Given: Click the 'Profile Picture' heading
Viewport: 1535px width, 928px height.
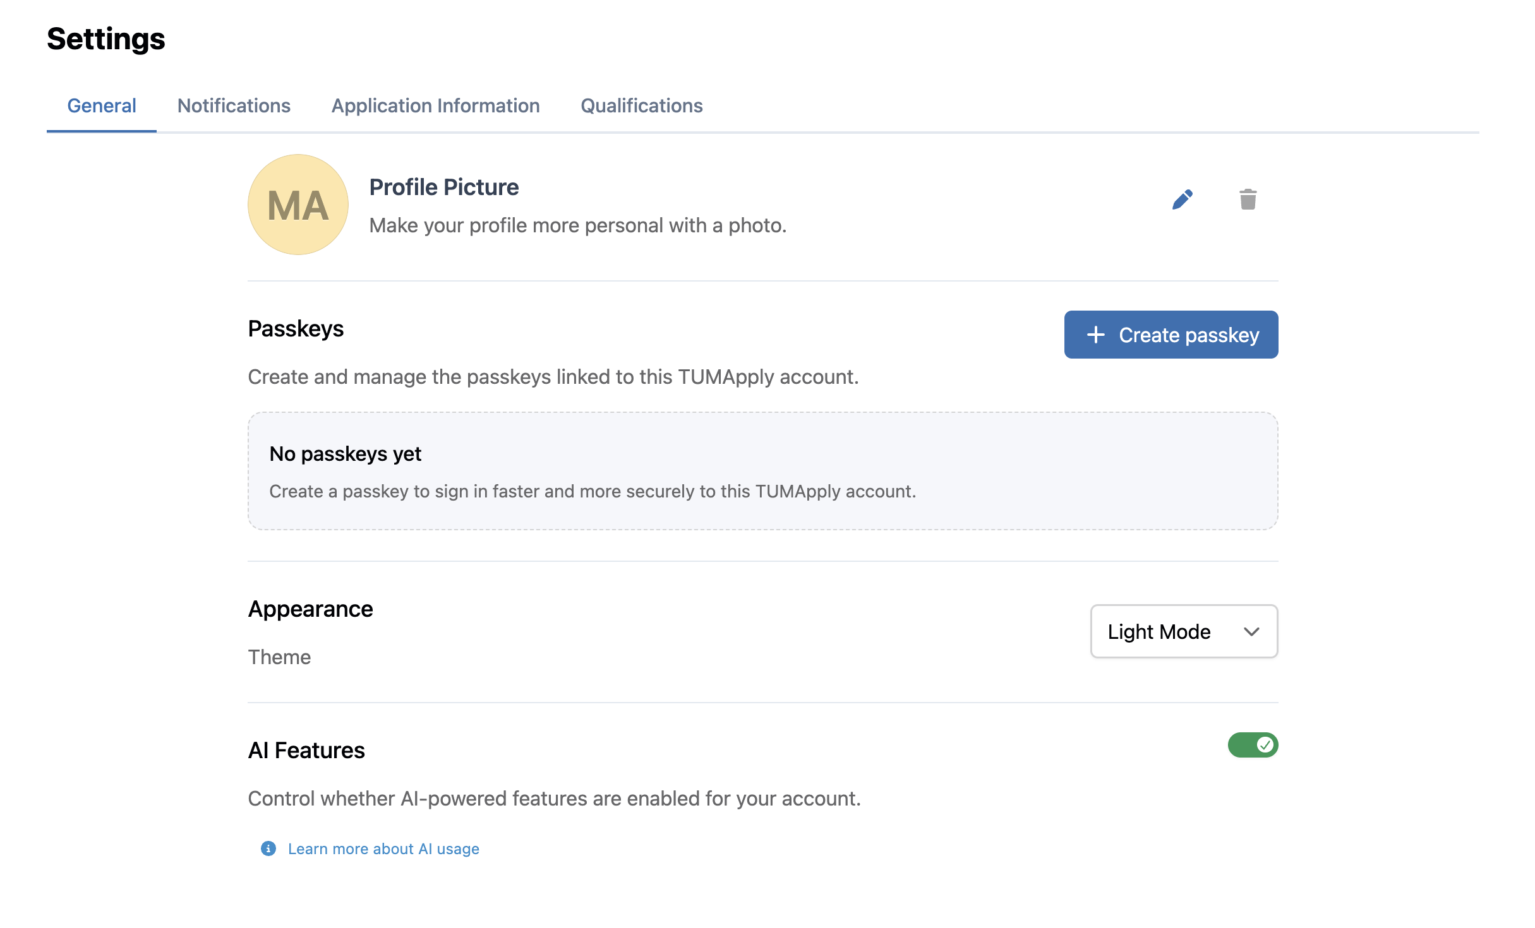Looking at the screenshot, I should (443, 187).
